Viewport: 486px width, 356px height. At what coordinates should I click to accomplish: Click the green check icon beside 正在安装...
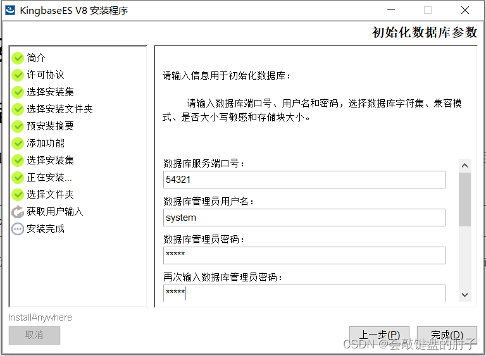tap(18, 177)
